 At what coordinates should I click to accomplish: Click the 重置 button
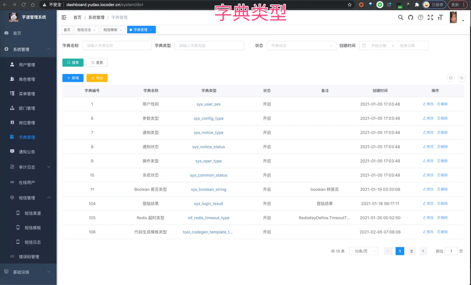[x=97, y=63]
